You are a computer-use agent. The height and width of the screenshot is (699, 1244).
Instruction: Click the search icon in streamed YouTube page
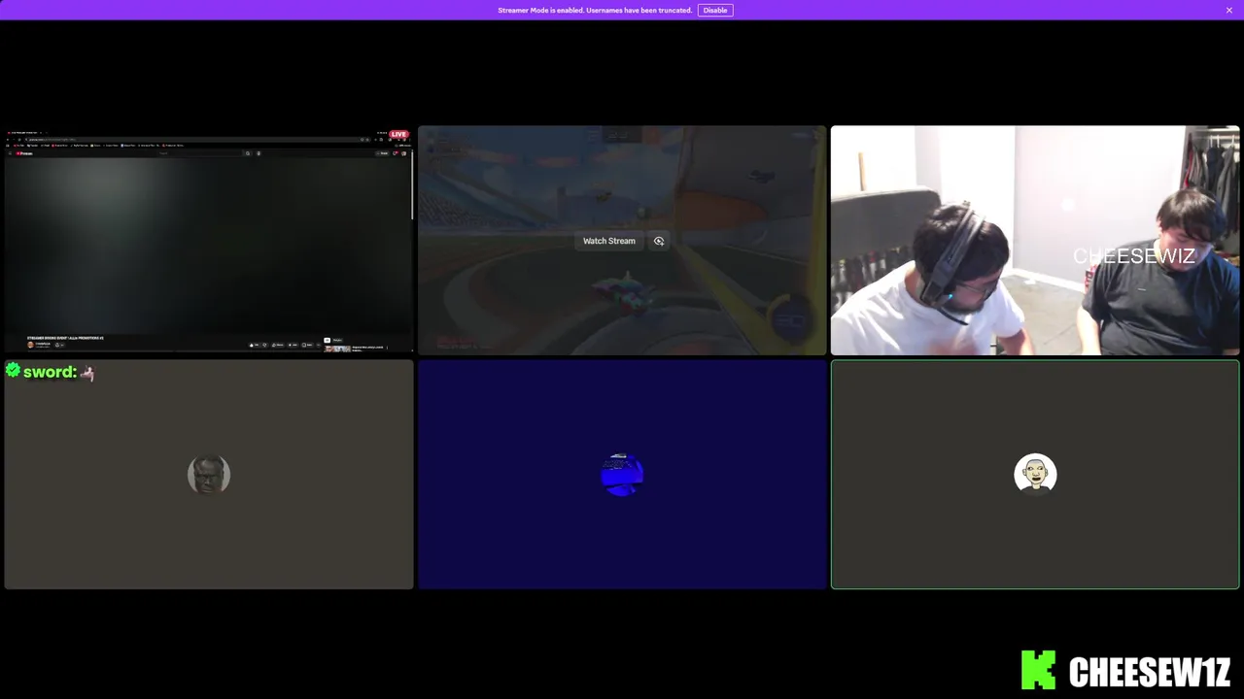[247, 153]
